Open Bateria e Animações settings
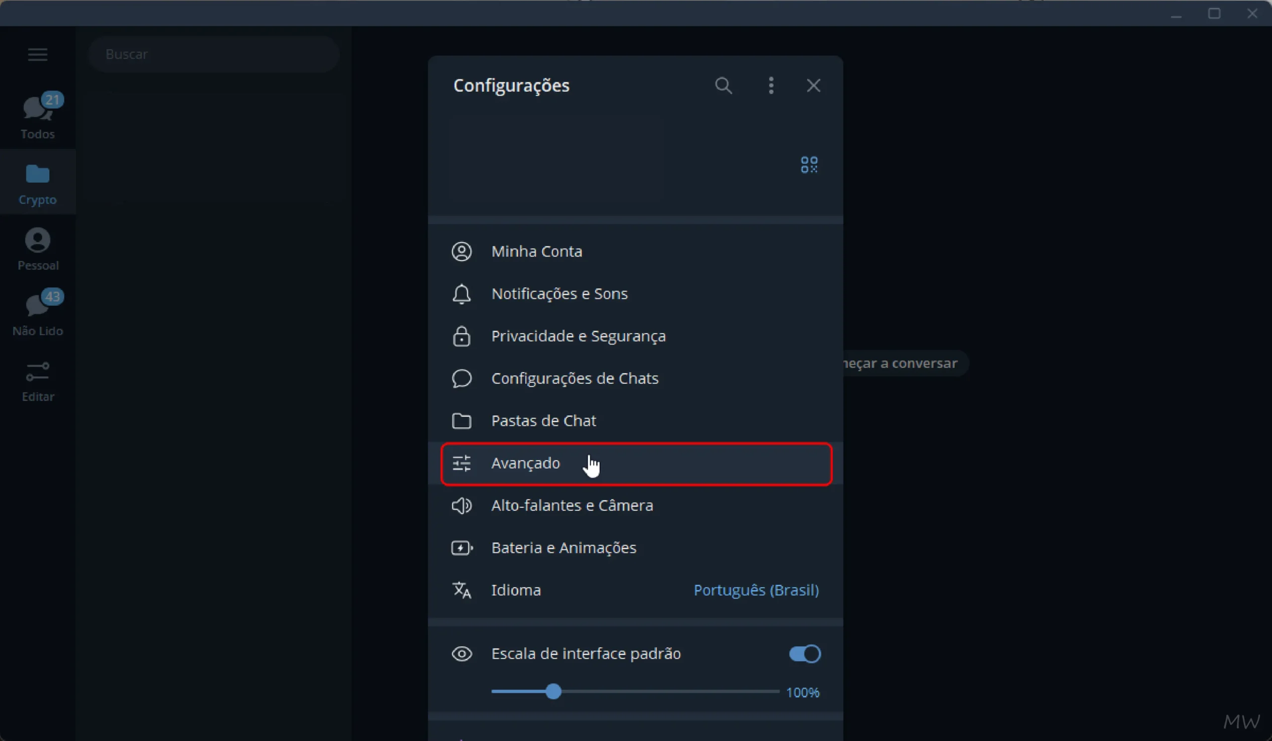Viewport: 1272px width, 741px height. pyautogui.click(x=636, y=547)
